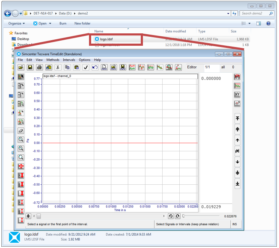Viewport: 279px width, 248px height.
Task: Click the Date modified column header
Action: (175, 31)
